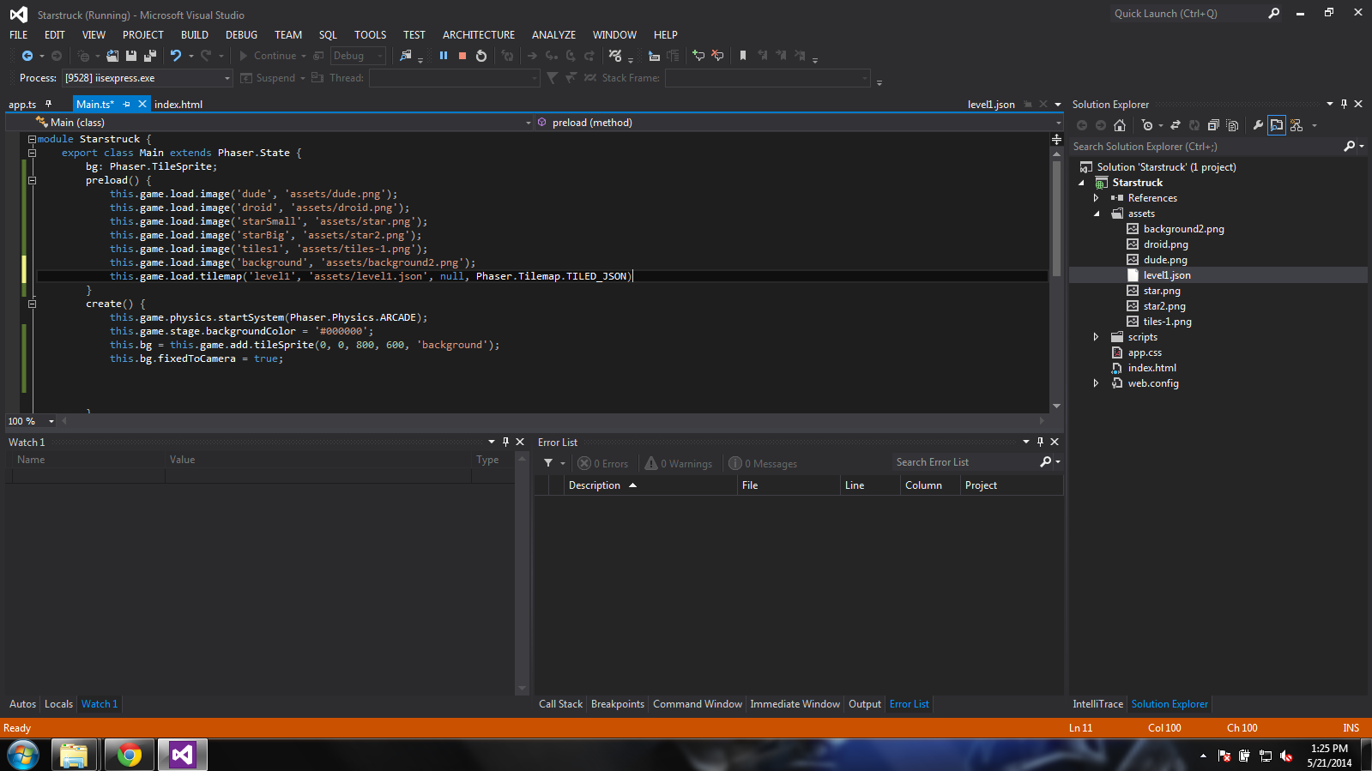
Task: Open Chrome from the Windows taskbar
Action: pyautogui.click(x=130, y=755)
